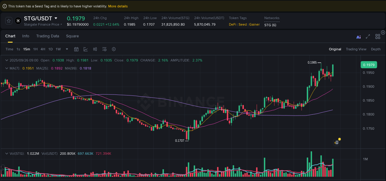
Task: Click the candlestick display options icon
Action: [x=95, y=49]
